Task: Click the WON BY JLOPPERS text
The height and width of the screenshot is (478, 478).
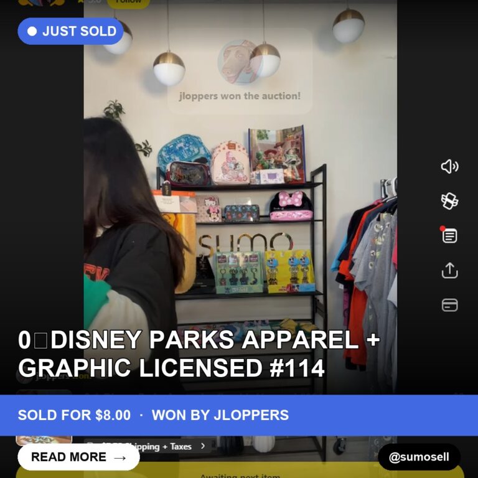Action: tap(220, 415)
